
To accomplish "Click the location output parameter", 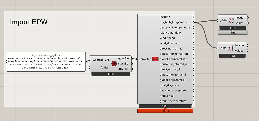I will tap(165, 17).
